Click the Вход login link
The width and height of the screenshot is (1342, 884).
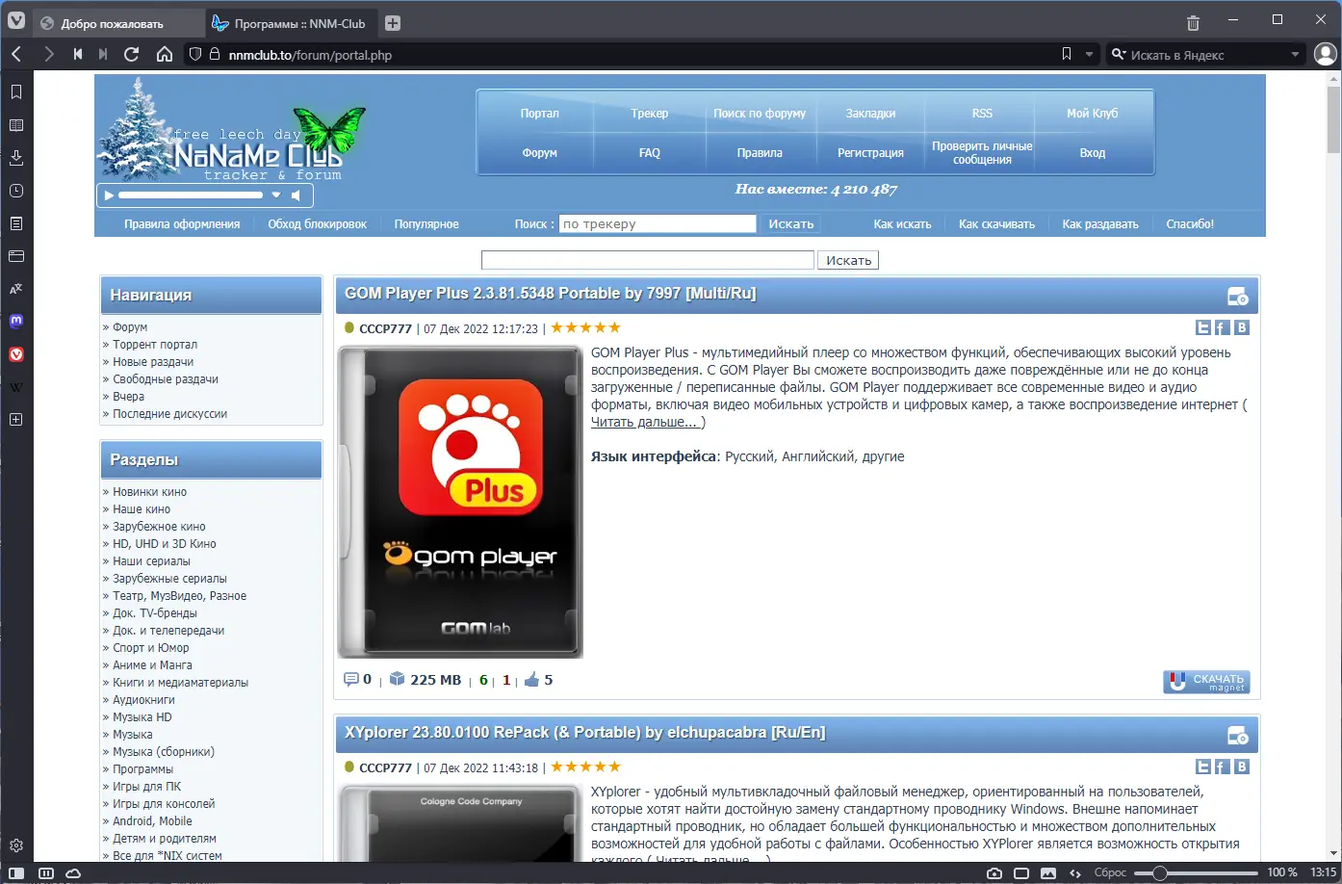click(x=1093, y=152)
